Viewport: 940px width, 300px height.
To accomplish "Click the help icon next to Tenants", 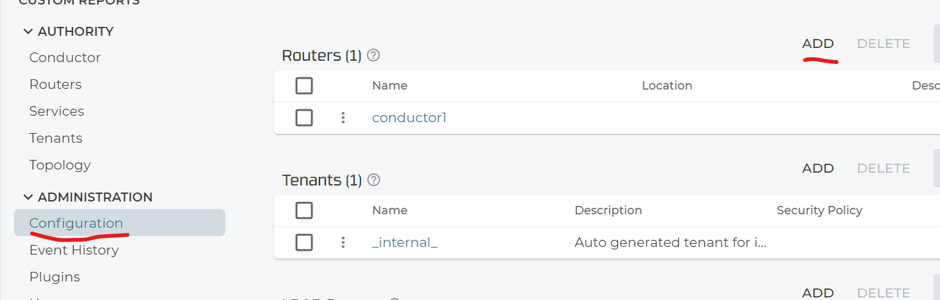I will pos(374,180).
